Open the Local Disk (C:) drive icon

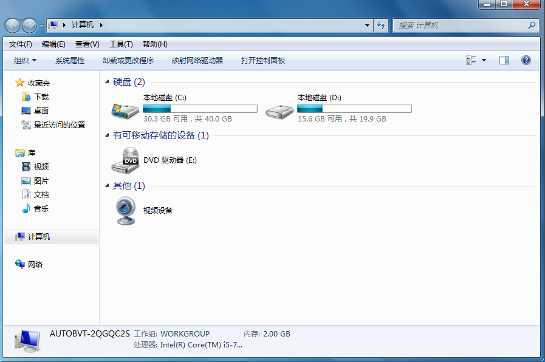[x=125, y=109]
